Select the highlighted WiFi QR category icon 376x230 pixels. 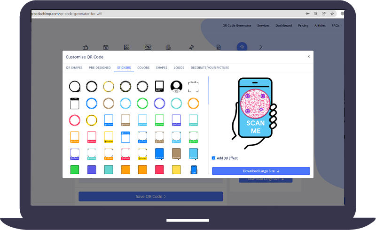[x=242, y=47]
